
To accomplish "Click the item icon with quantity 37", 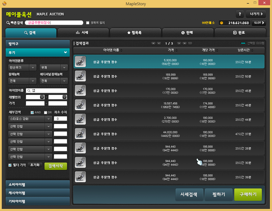I will (80, 62).
